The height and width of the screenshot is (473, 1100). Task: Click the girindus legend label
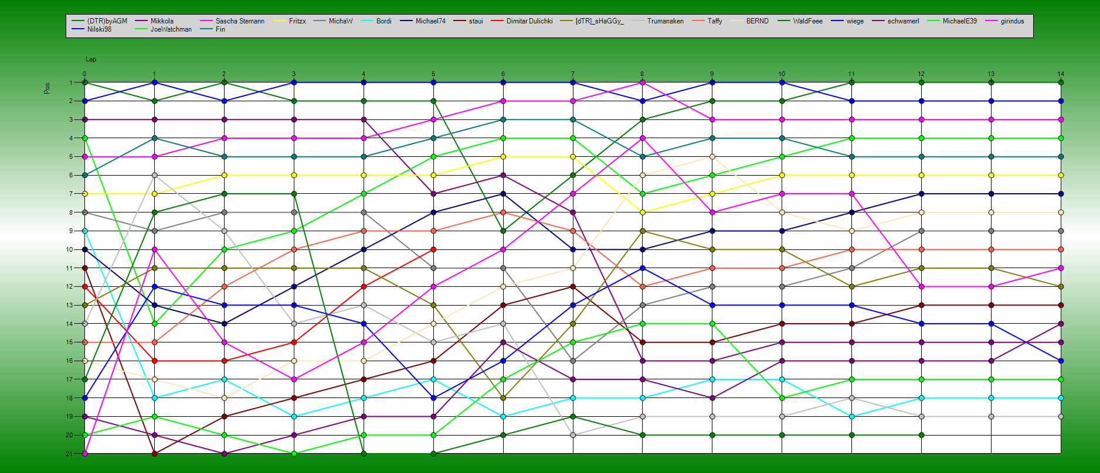[x=1012, y=21]
